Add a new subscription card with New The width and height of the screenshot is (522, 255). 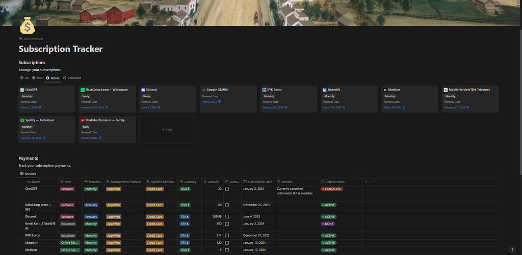pos(167,130)
